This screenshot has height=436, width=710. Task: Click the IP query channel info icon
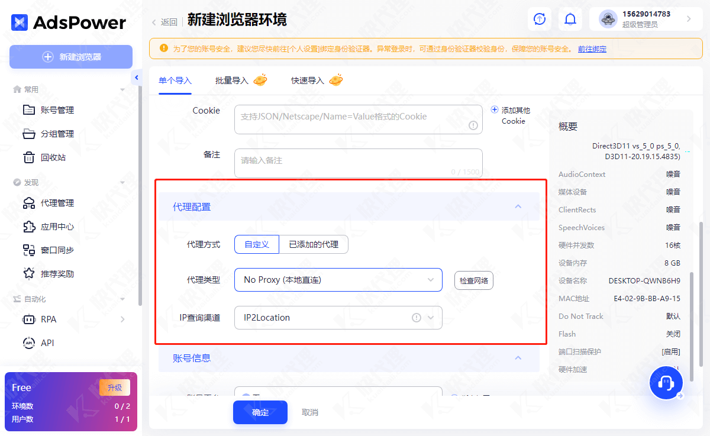tap(416, 318)
